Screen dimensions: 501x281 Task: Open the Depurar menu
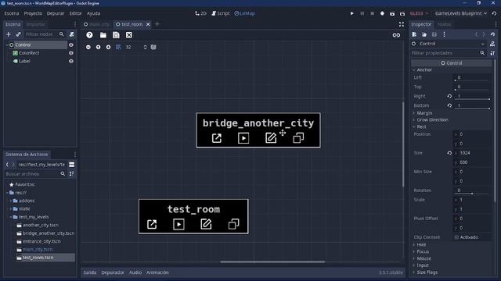point(56,13)
